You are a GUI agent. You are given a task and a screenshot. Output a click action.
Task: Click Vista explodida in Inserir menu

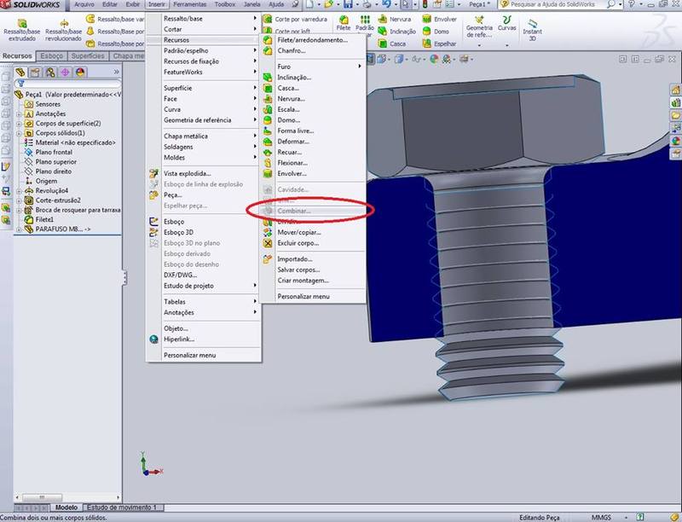187,173
